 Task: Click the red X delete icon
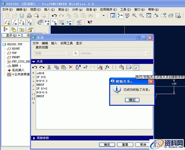(71, 67)
